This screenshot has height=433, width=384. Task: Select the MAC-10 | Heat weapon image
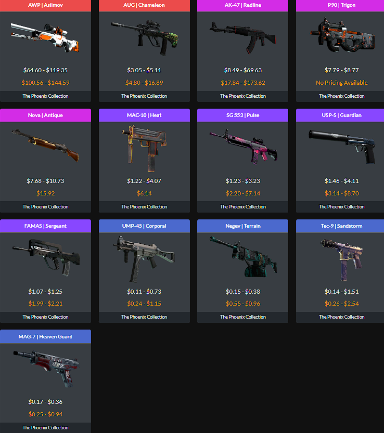pos(145,148)
